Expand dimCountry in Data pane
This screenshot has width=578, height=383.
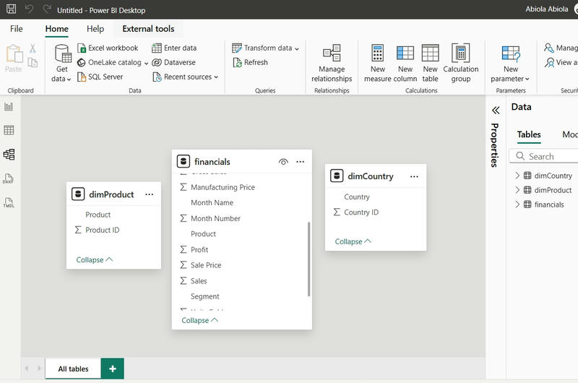tap(517, 176)
